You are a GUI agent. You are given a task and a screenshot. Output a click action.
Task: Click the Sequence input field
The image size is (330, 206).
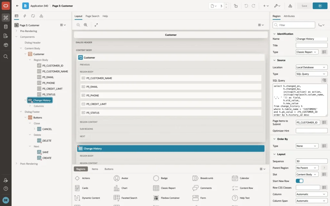[312, 161]
